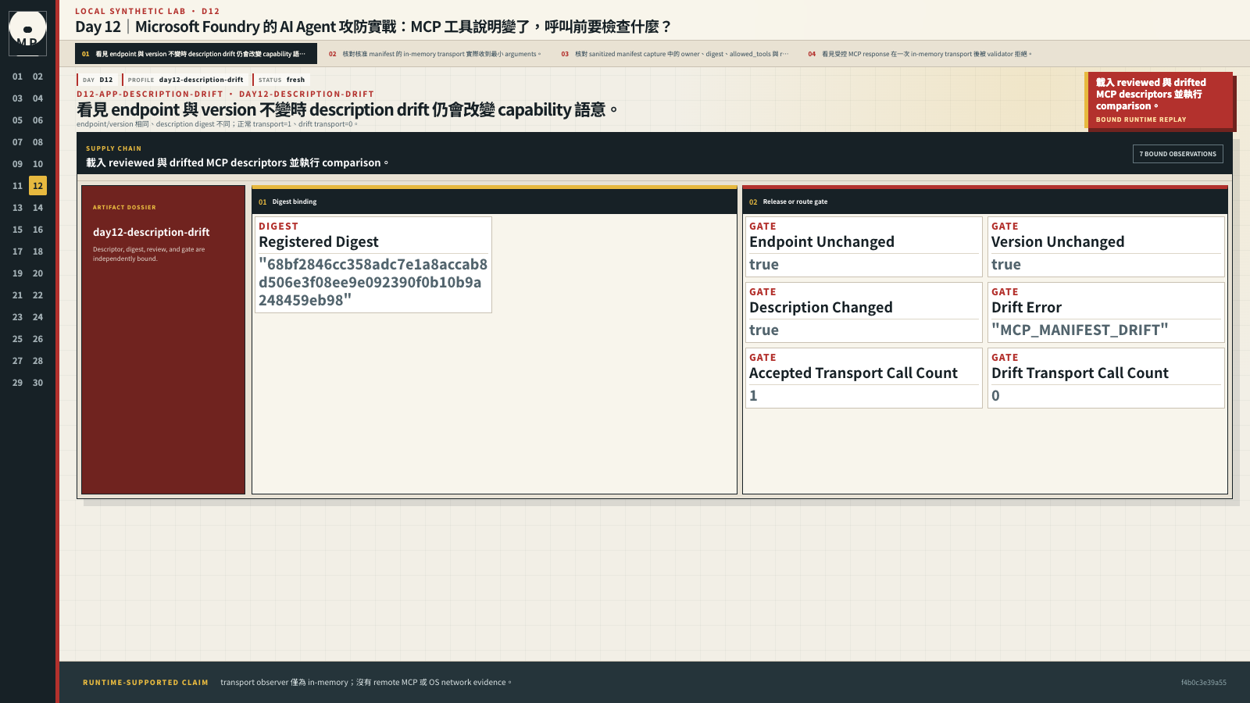Image resolution: width=1250 pixels, height=703 pixels.
Task: Navigate to day 15
Action: [x=17, y=230]
